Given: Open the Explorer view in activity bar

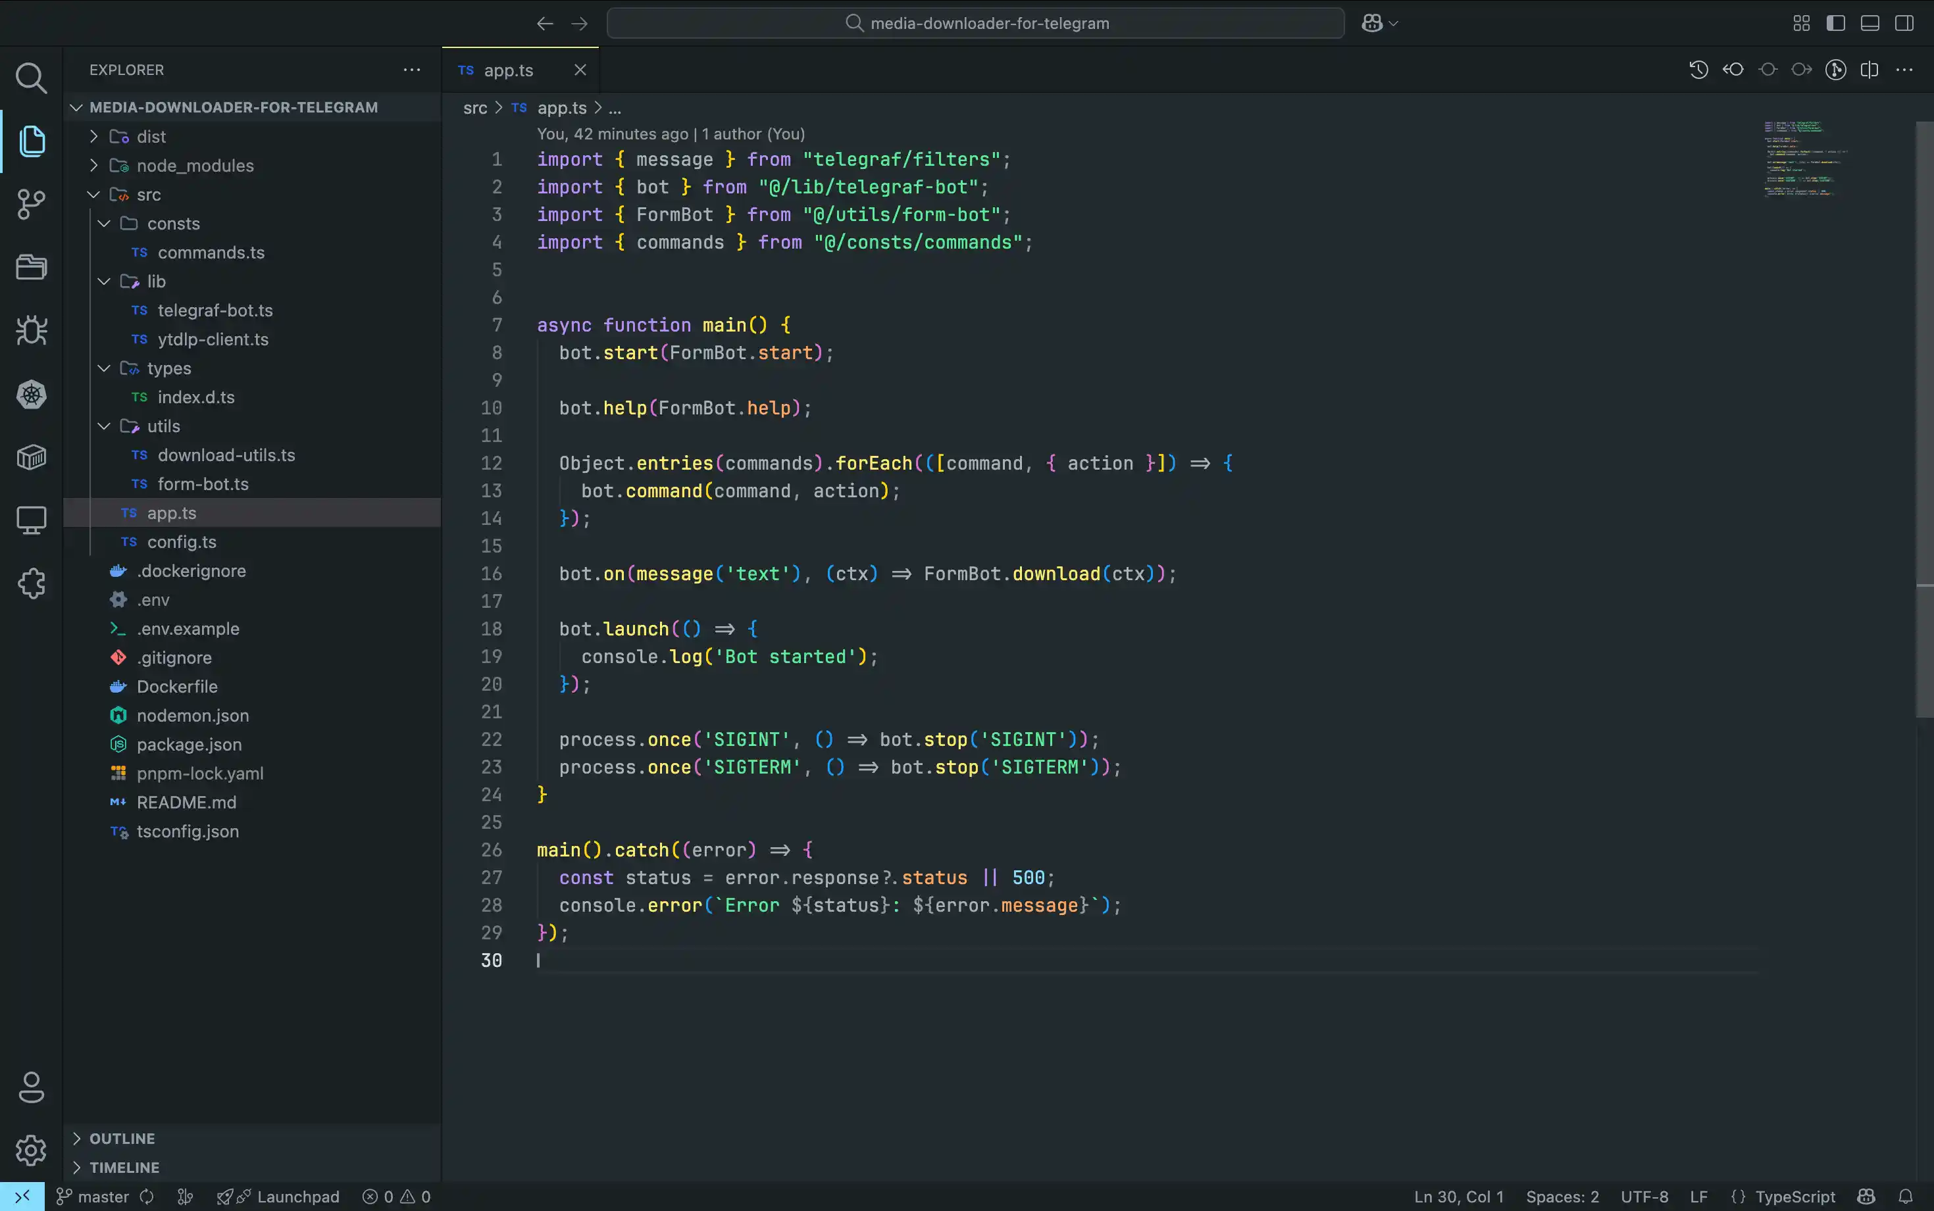Looking at the screenshot, I should [31, 141].
